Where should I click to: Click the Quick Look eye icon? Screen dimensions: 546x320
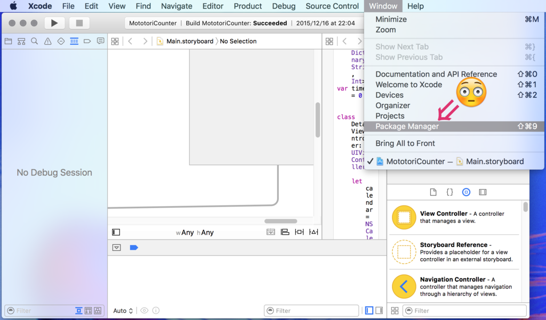[x=144, y=310]
